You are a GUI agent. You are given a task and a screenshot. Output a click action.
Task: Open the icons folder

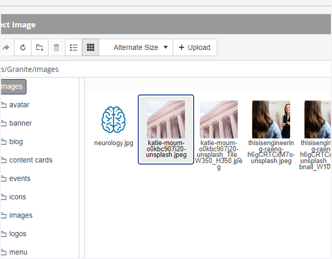pos(17,197)
